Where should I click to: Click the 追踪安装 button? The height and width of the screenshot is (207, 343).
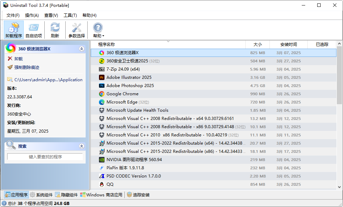138,195
